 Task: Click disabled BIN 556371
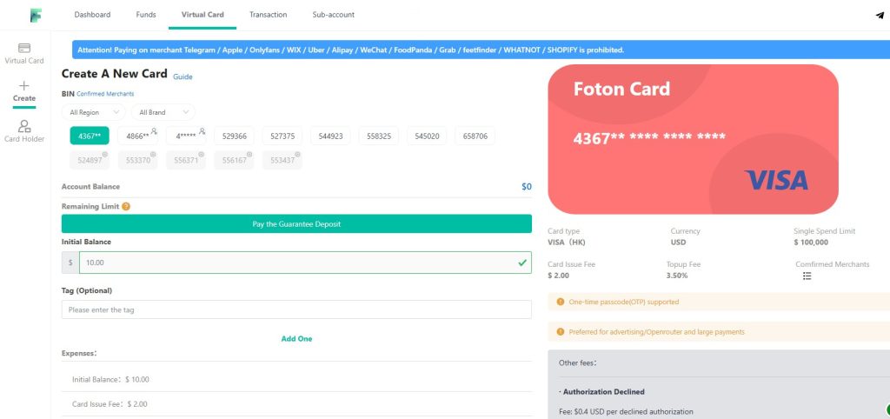186,161
